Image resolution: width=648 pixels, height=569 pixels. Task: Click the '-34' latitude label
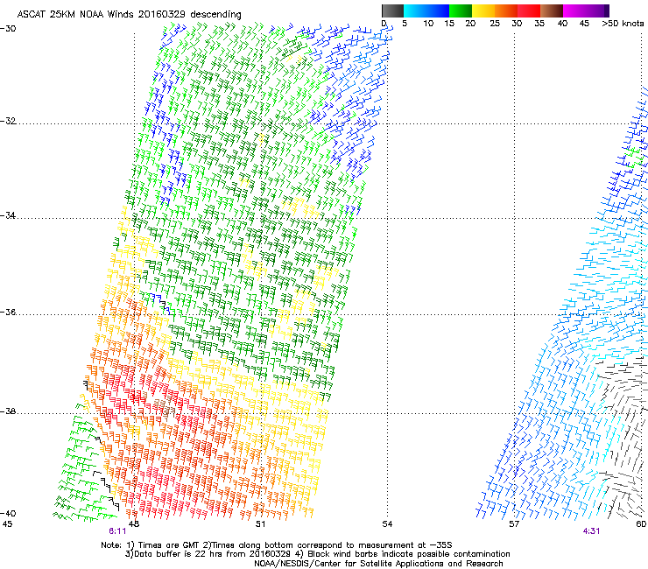[x=8, y=215]
